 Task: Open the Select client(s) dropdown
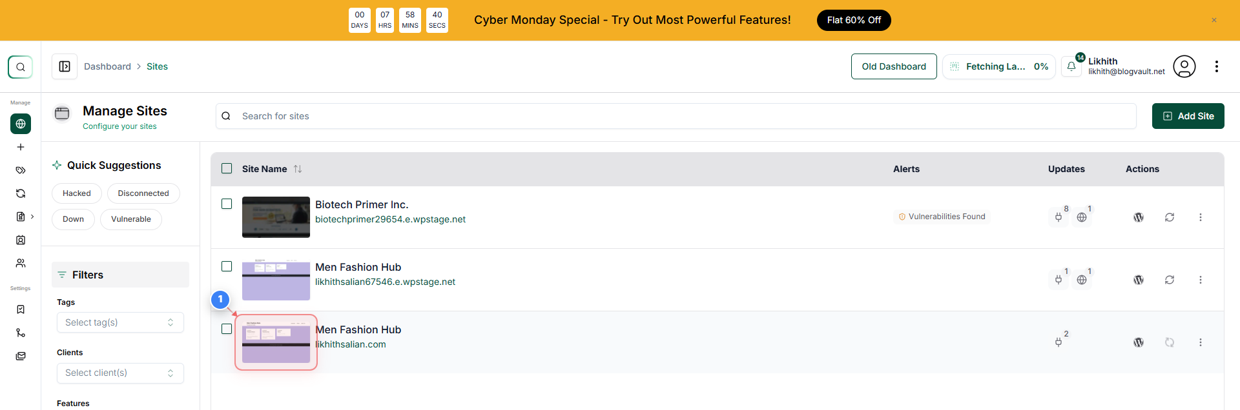click(x=120, y=373)
